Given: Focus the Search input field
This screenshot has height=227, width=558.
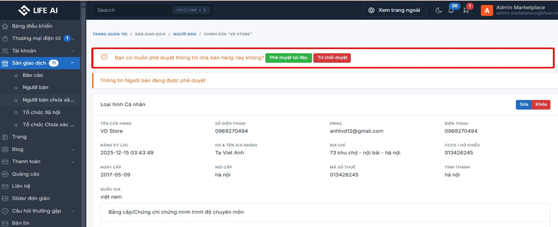Looking at the screenshot, I should tap(153, 10).
